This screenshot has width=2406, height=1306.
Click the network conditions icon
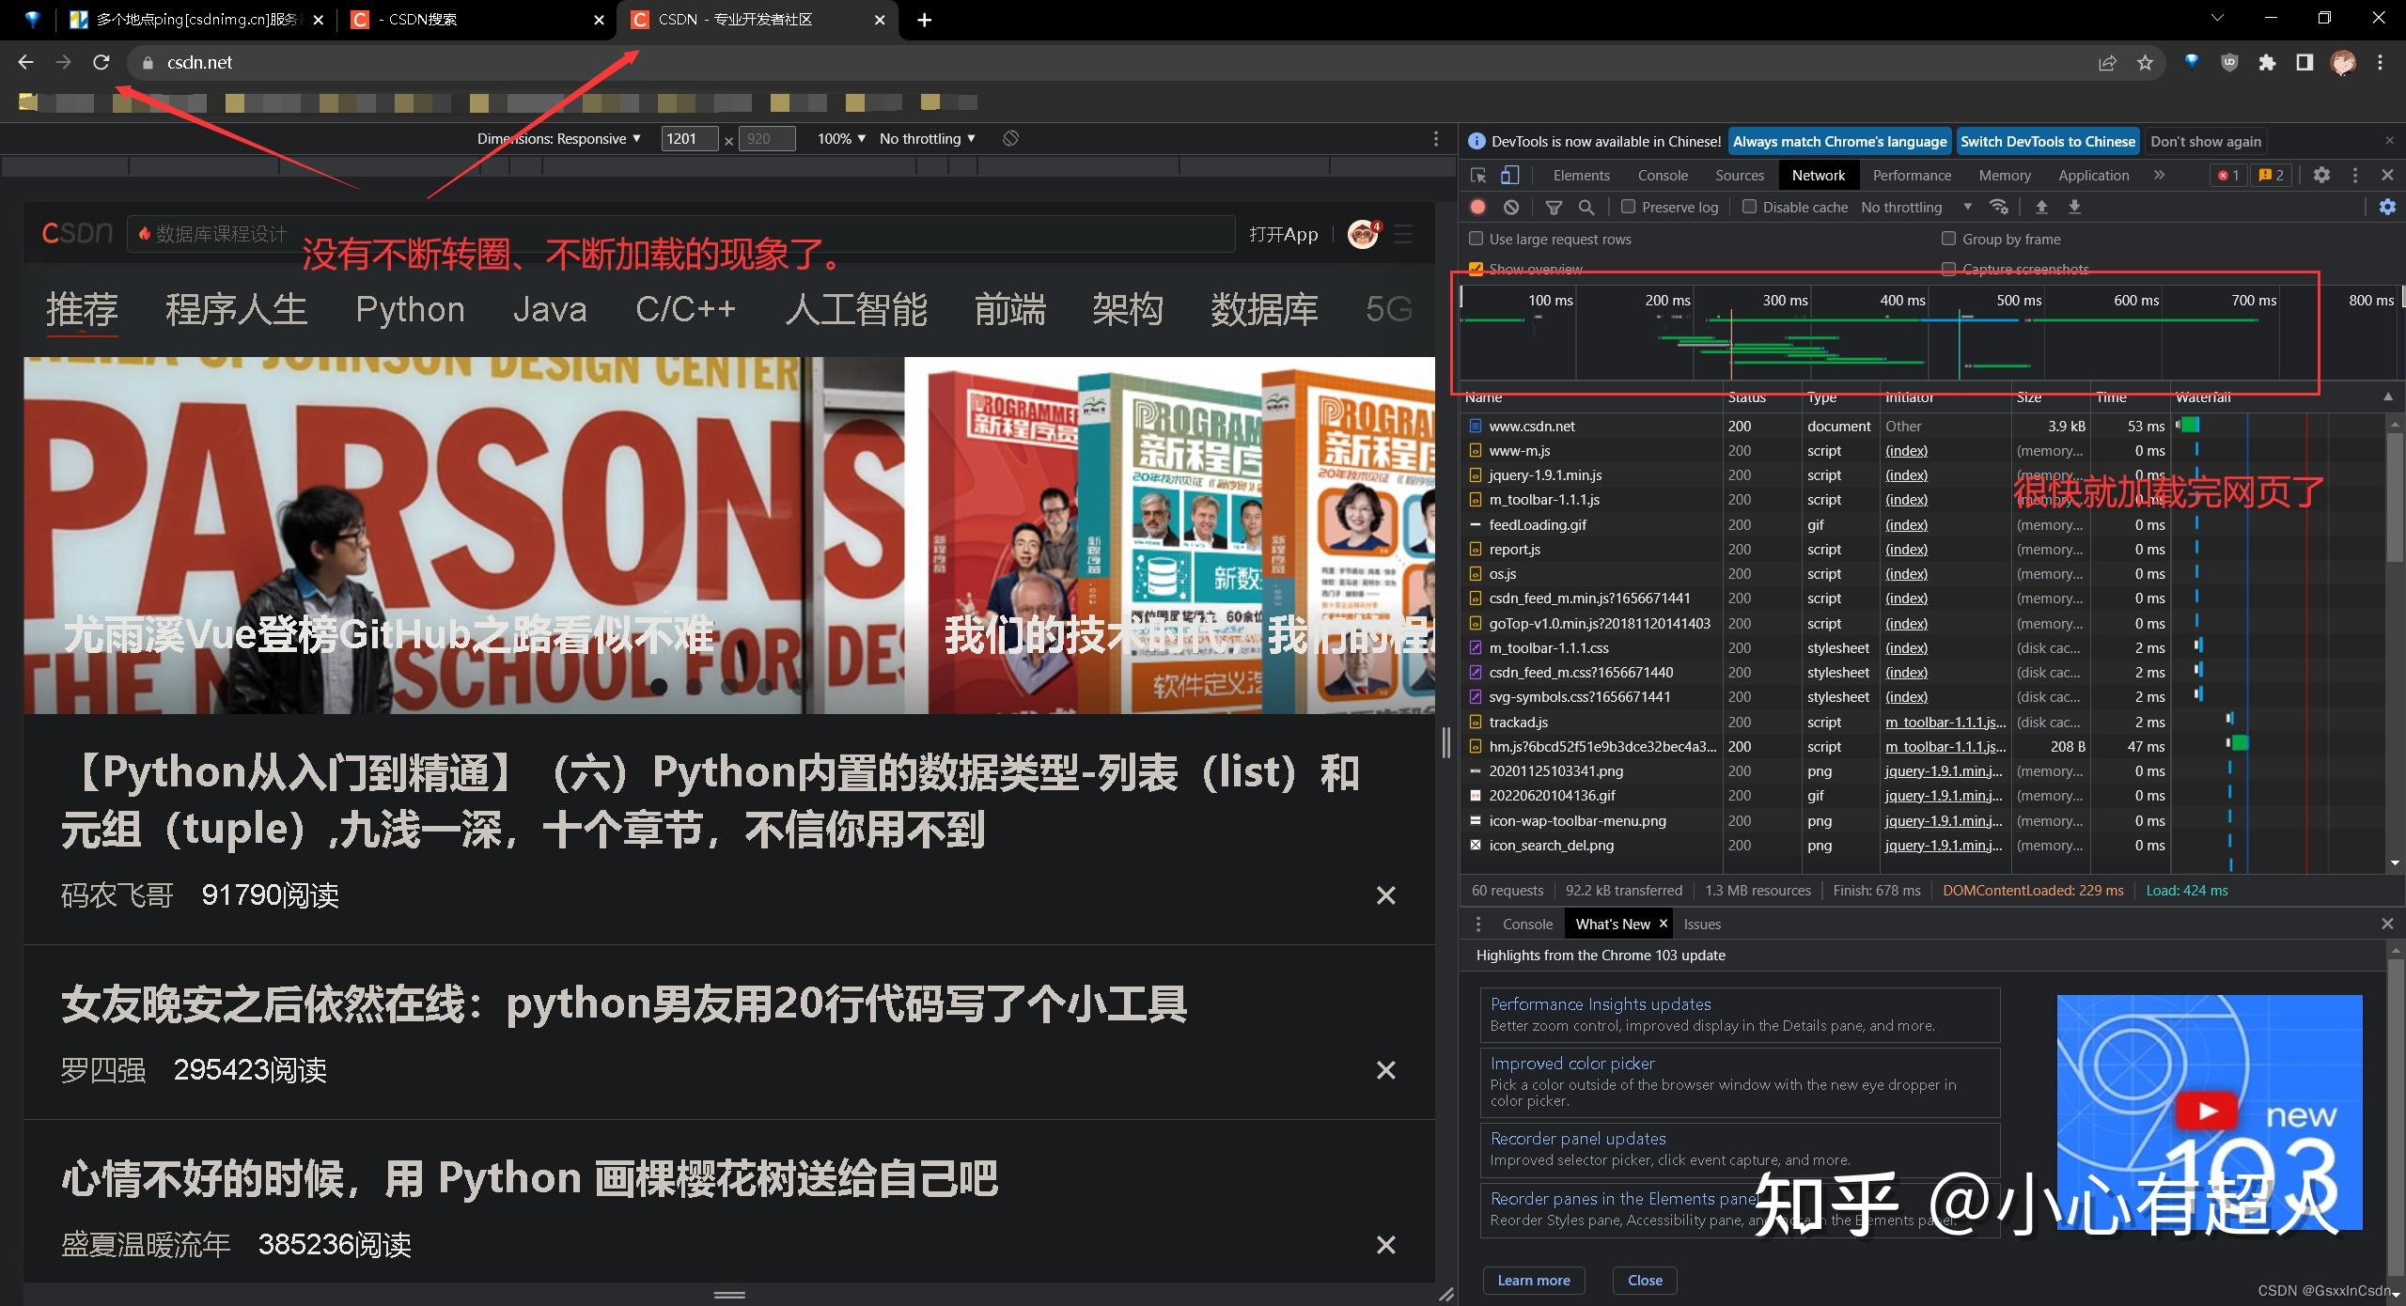[1999, 207]
